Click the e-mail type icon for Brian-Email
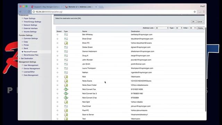 [66, 39]
